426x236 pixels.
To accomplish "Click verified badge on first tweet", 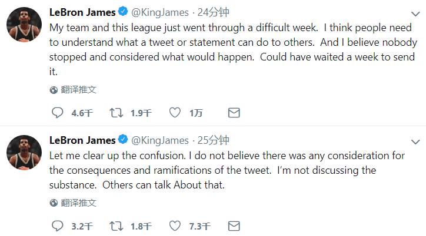I will pos(124,11).
